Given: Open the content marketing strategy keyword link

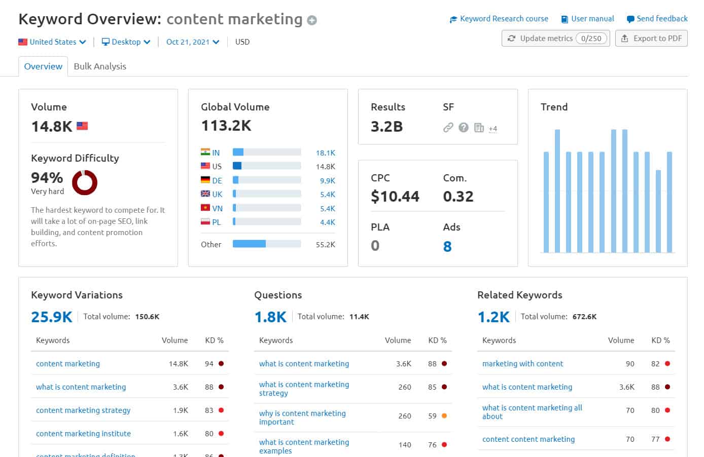Looking at the screenshot, I should tap(83, 410).
